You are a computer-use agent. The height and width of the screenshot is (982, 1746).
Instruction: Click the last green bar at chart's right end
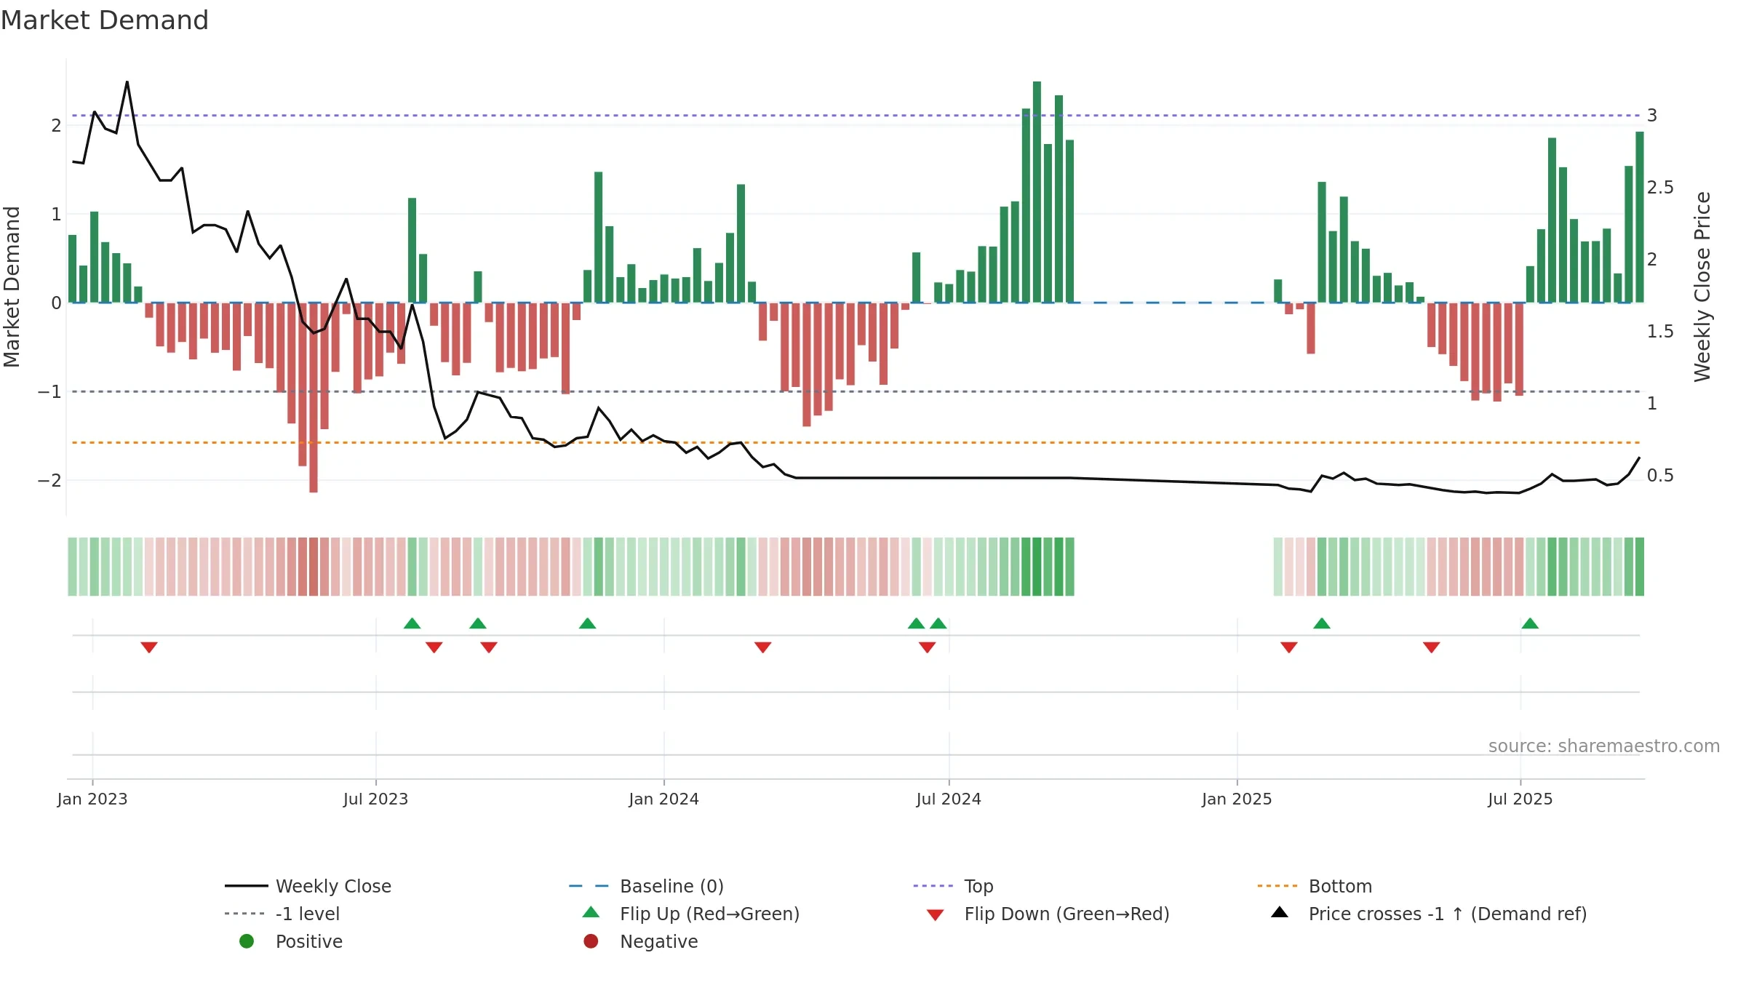click(x=1640, y=217)
